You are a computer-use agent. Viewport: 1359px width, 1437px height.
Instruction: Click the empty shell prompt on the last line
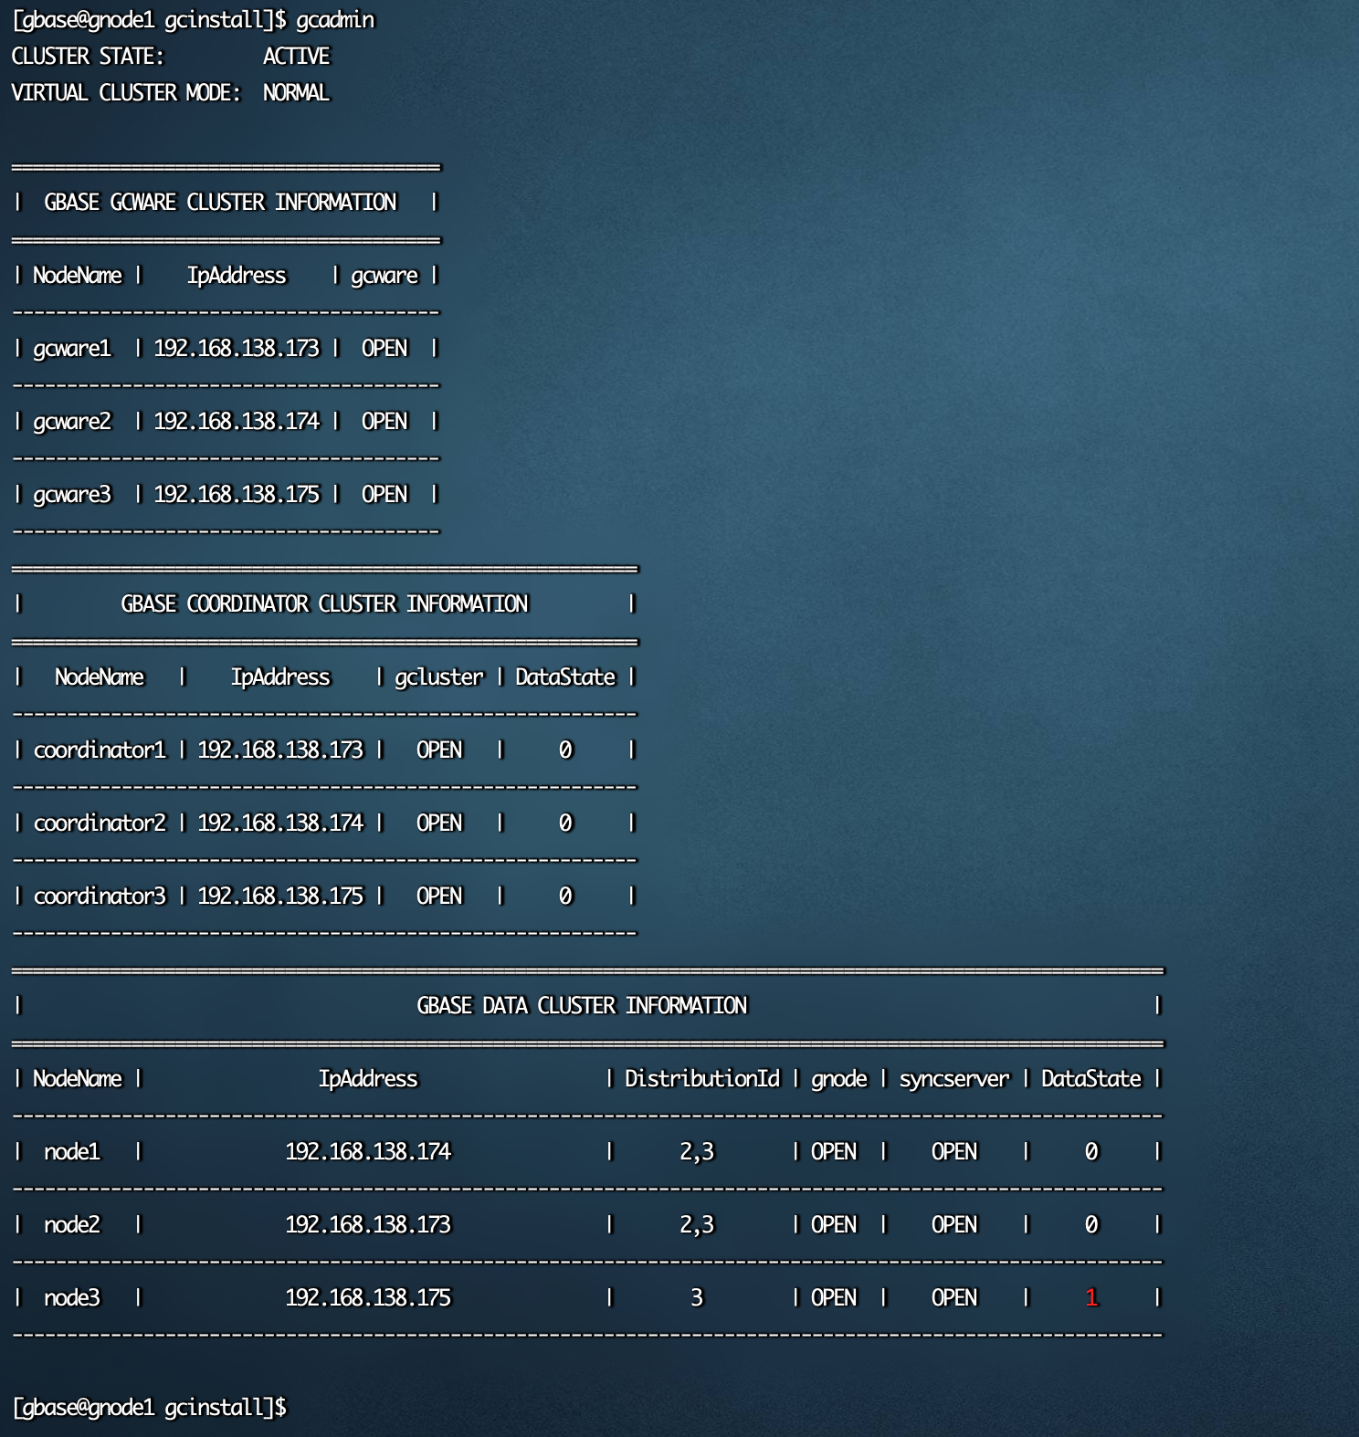pos(150,1408)
